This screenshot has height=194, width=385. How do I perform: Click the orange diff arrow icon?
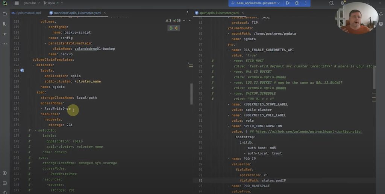point(176,28)
